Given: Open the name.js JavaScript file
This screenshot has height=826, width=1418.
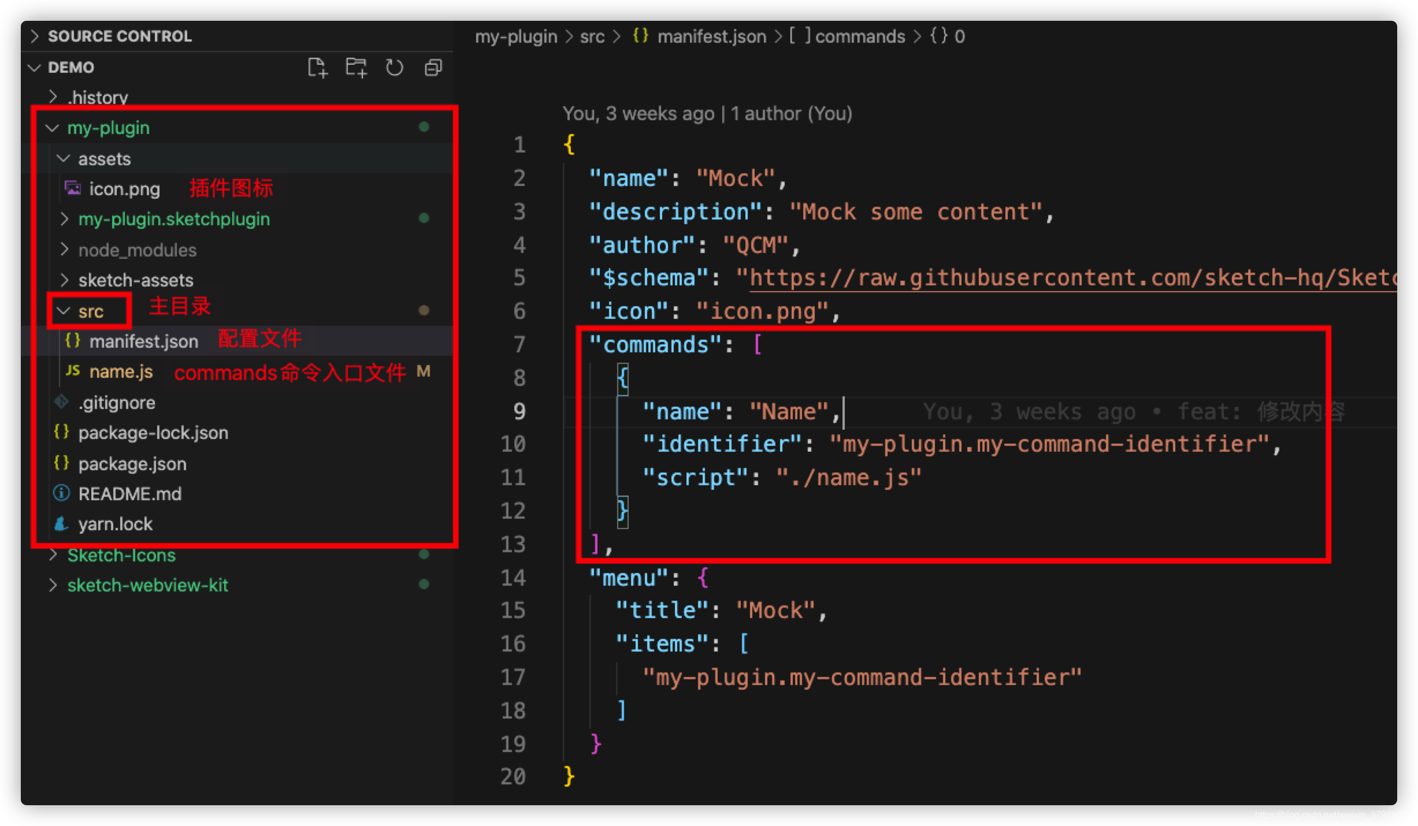Looking at the screenshot, I should click(121, 371).
